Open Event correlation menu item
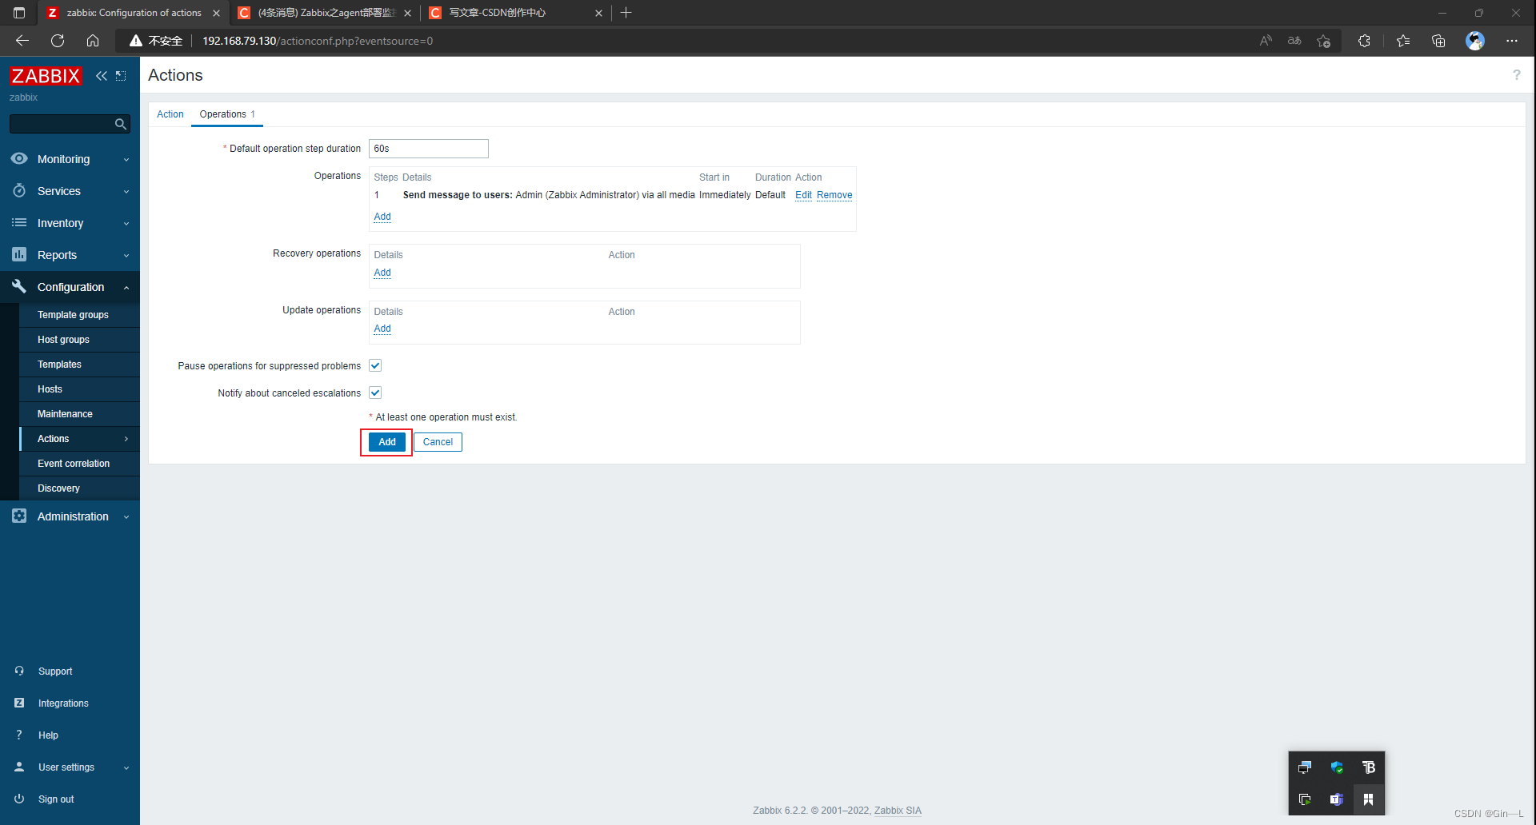 click(74, 464)
